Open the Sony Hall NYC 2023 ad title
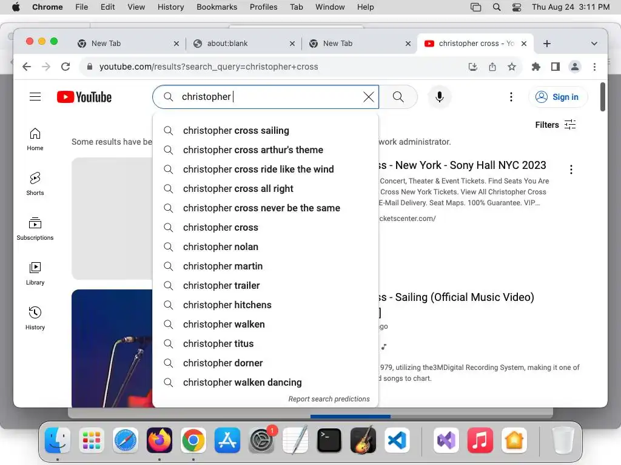The image size is (621, 465). tap(463, 165)
